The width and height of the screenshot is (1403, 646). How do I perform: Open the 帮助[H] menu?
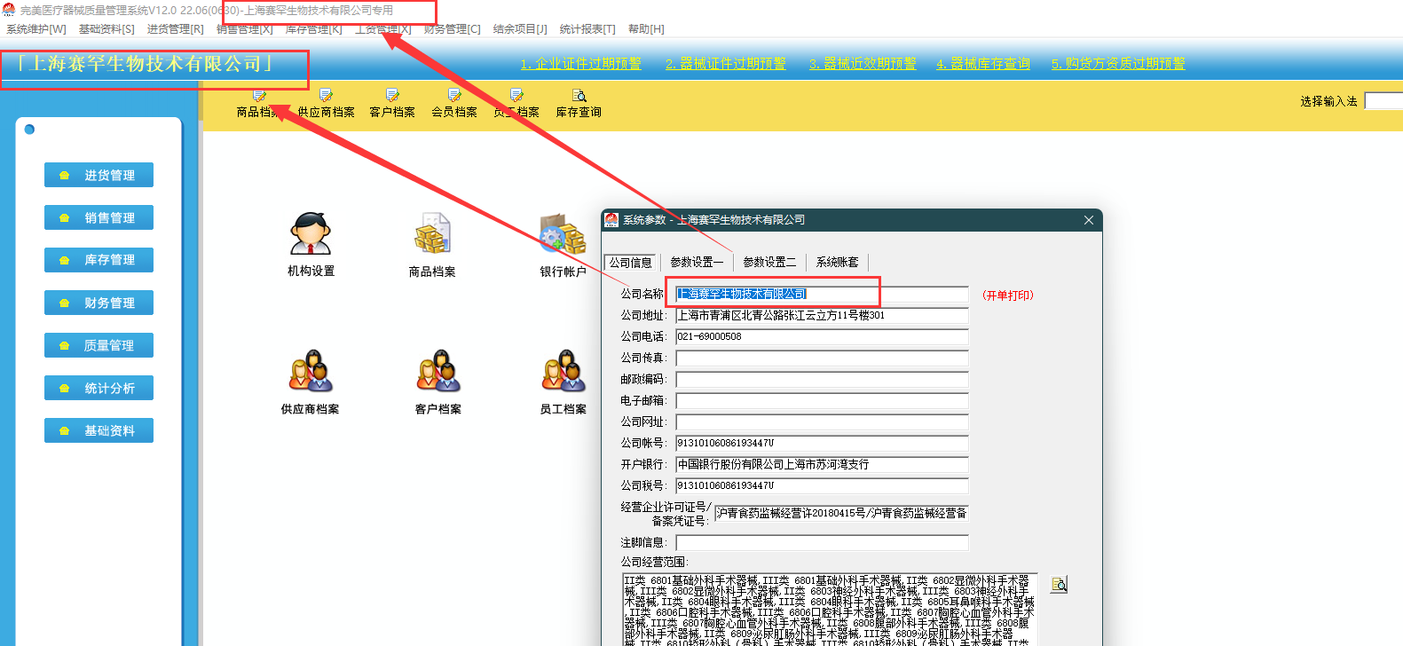pyautogui.click(x=646, y=29)
